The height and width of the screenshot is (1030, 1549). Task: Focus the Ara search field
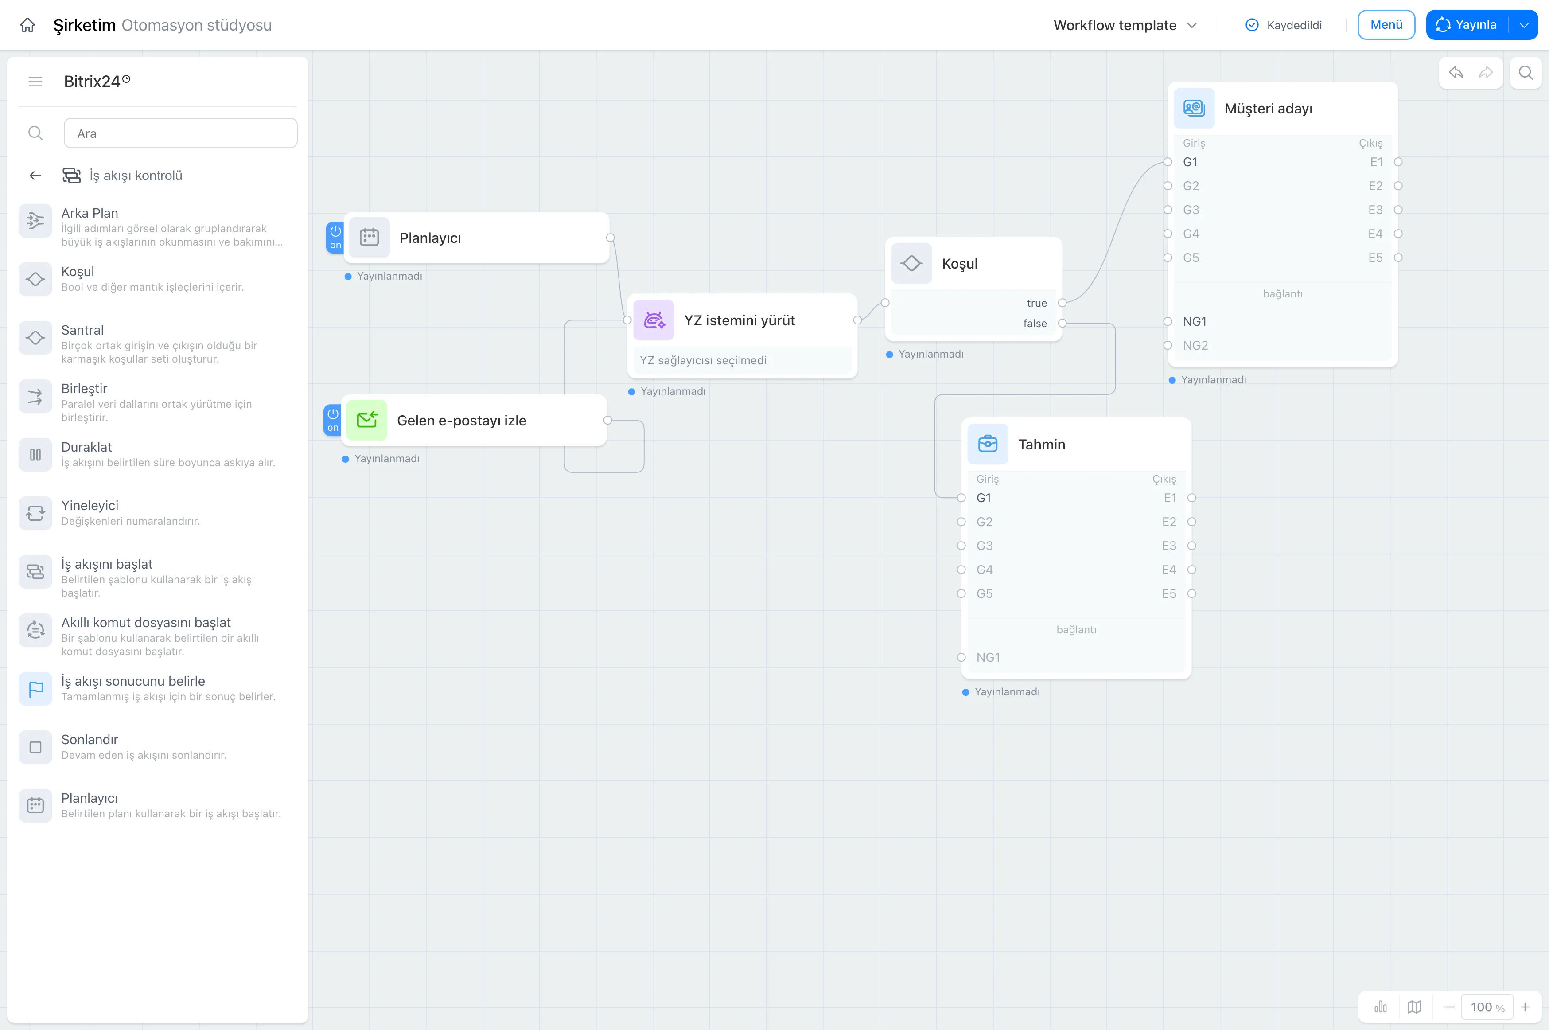pos(181,133)
